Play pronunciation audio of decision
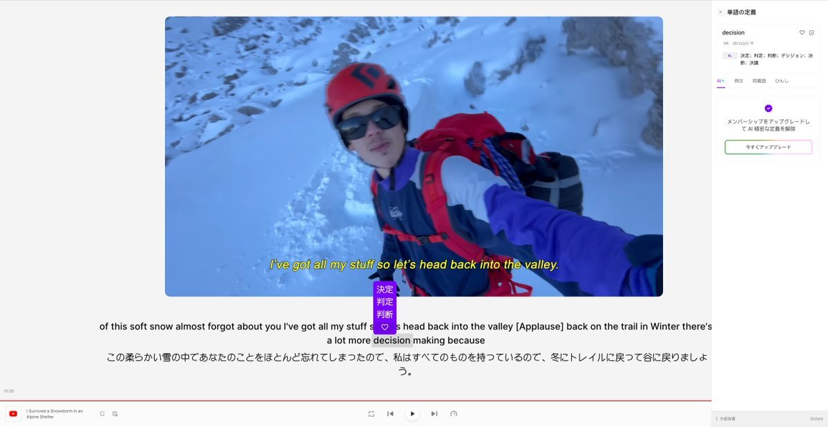The width and height of the screenshot is (828, 427). point(753,44)
